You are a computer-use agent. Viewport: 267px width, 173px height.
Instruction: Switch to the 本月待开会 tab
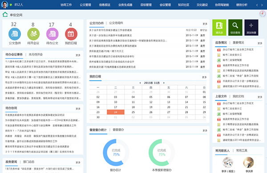[36, 54]
